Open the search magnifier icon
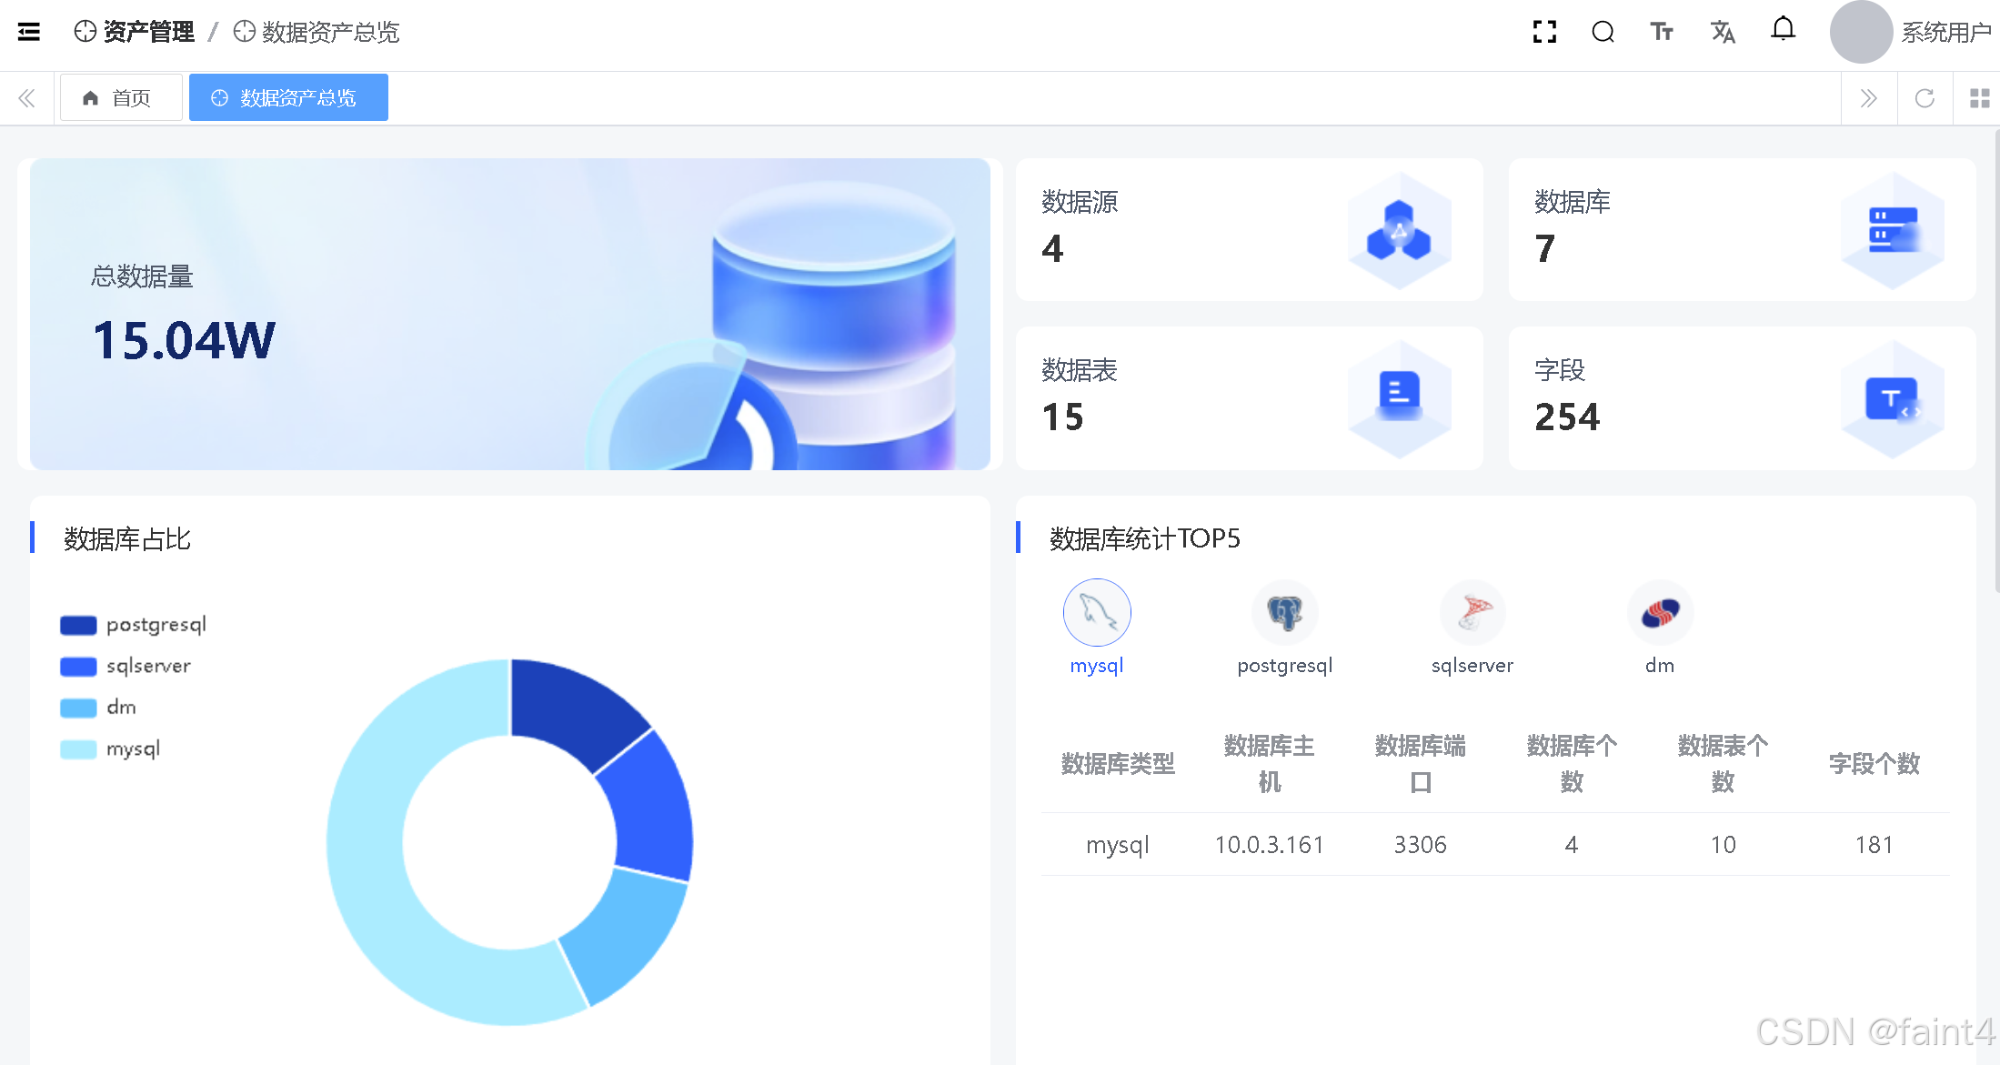This screenshot has height=1065, width=2000. point(1603,32)
